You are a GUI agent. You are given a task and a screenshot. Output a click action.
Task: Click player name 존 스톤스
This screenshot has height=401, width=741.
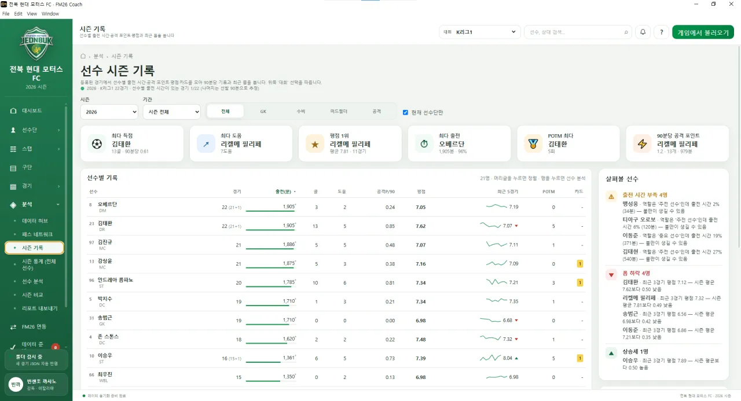click(108, 336)
